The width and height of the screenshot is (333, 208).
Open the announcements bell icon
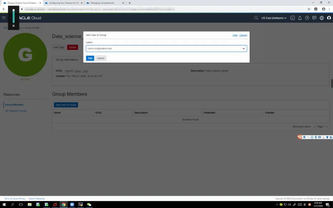click(300, 18)
